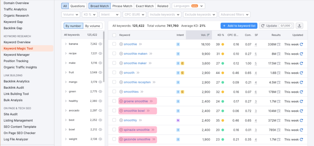The height and width of the screenshot is (146, 314).
Task: Open the Intent filter dropdown
Action: (110, 15)
